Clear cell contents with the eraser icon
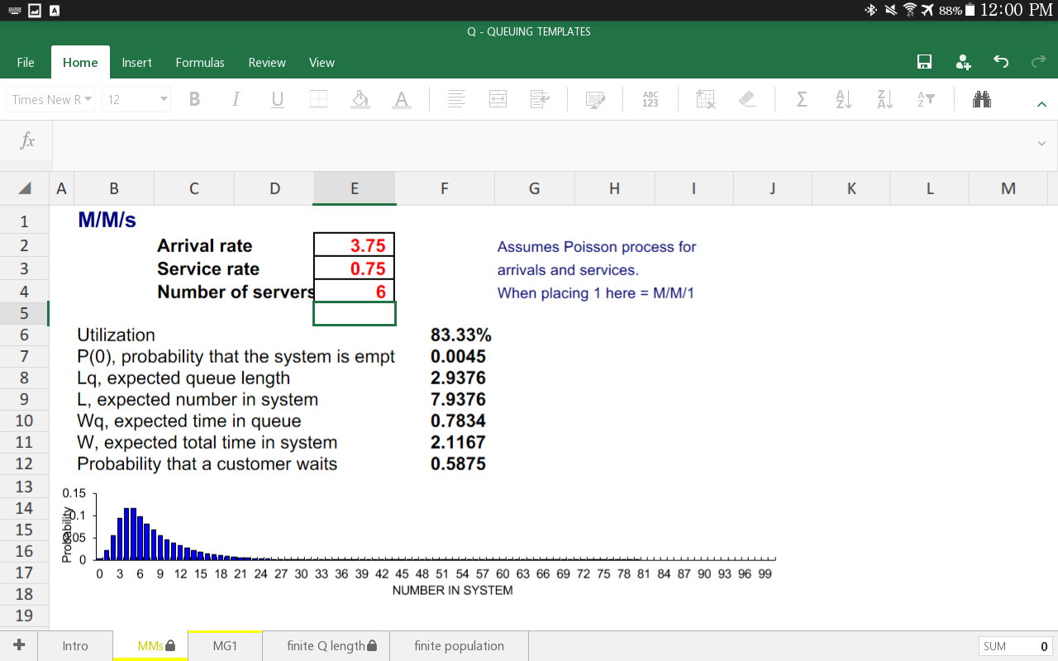 coord(747,99)
